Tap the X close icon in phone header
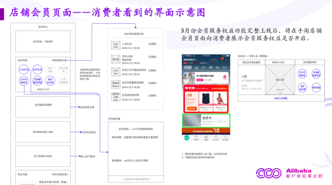The image size is (332, 185). pos(226,60)
